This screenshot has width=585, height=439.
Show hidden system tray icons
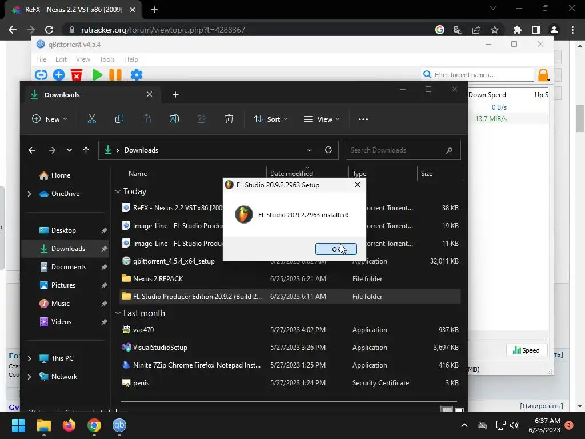point(464,425)
